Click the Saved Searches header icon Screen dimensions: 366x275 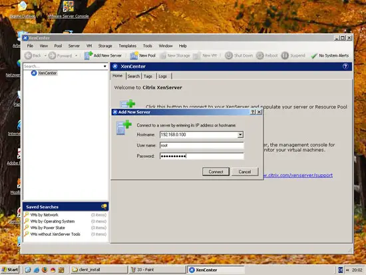(x=104, y=206)
